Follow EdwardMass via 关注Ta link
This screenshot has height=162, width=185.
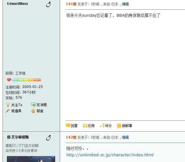coord(17,105)
